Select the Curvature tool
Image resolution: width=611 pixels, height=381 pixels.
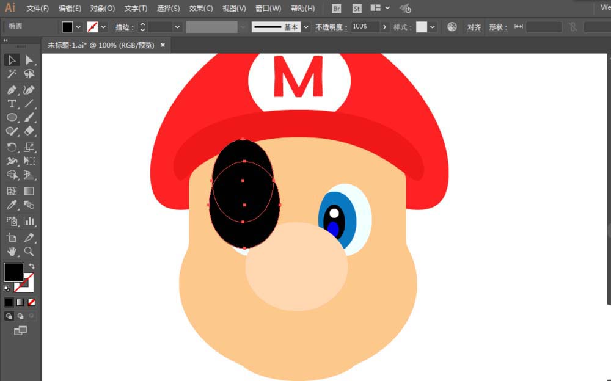pos(29,90)
